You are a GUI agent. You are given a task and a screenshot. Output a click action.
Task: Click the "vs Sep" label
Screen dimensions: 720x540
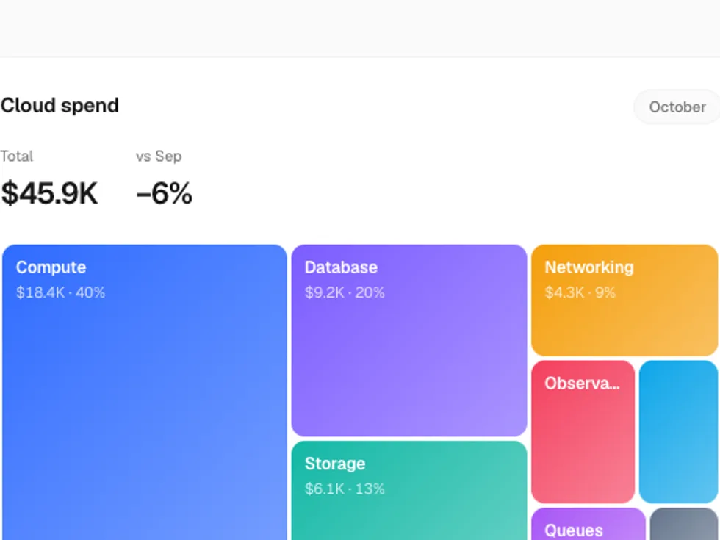coord(159,156)
